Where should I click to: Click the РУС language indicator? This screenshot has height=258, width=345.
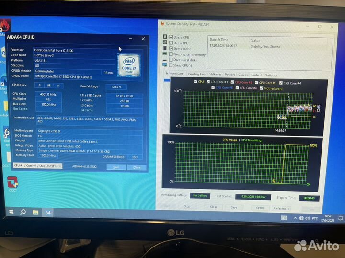click(x=315, y=218)
